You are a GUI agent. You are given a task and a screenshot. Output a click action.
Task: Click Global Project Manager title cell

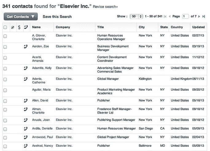[113, 137]
